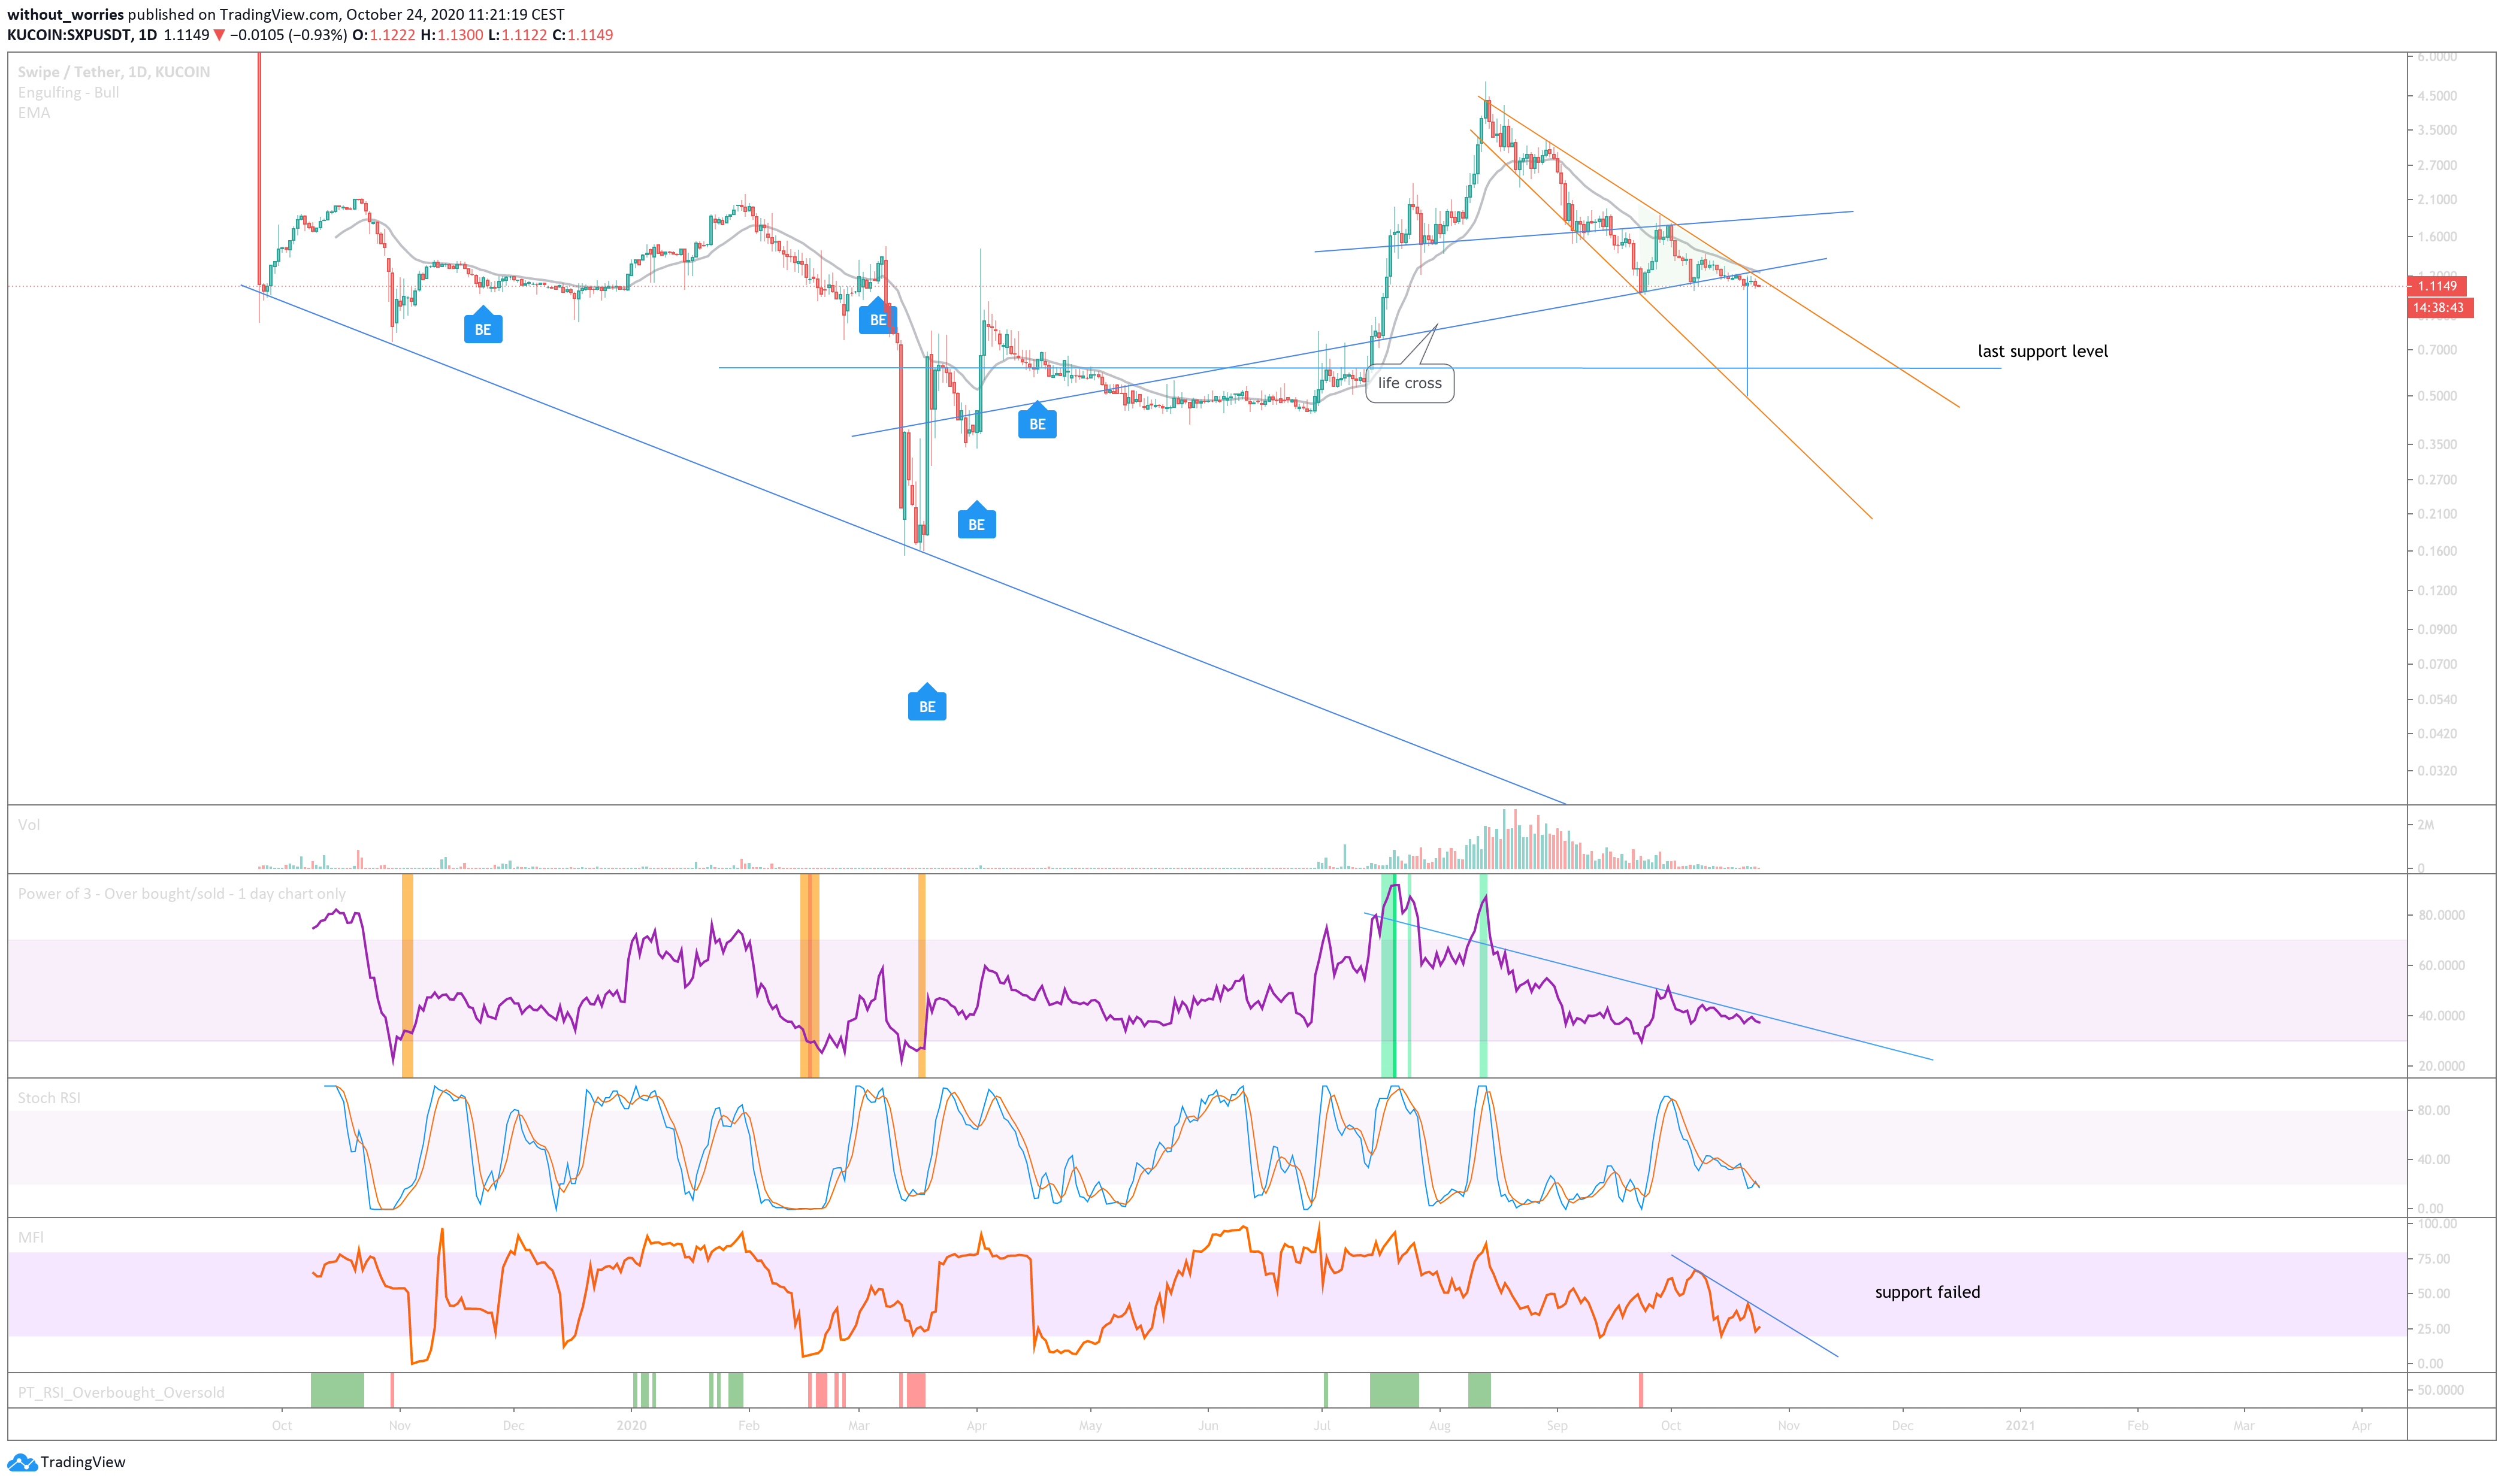Screen dimensions: 2504x1484
Task: Click the 'Aug' label on the time axis
Action: pos(1439,1425)
